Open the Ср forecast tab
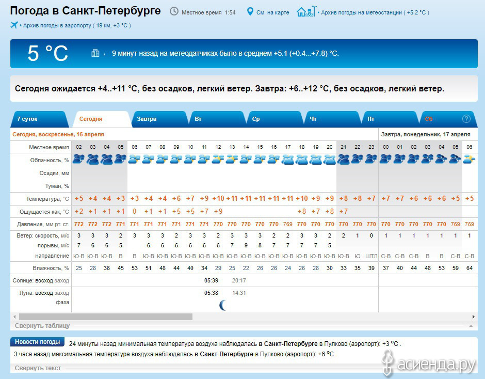The width and height of the screenshot is (485, 379). click(x=275, y=119)
